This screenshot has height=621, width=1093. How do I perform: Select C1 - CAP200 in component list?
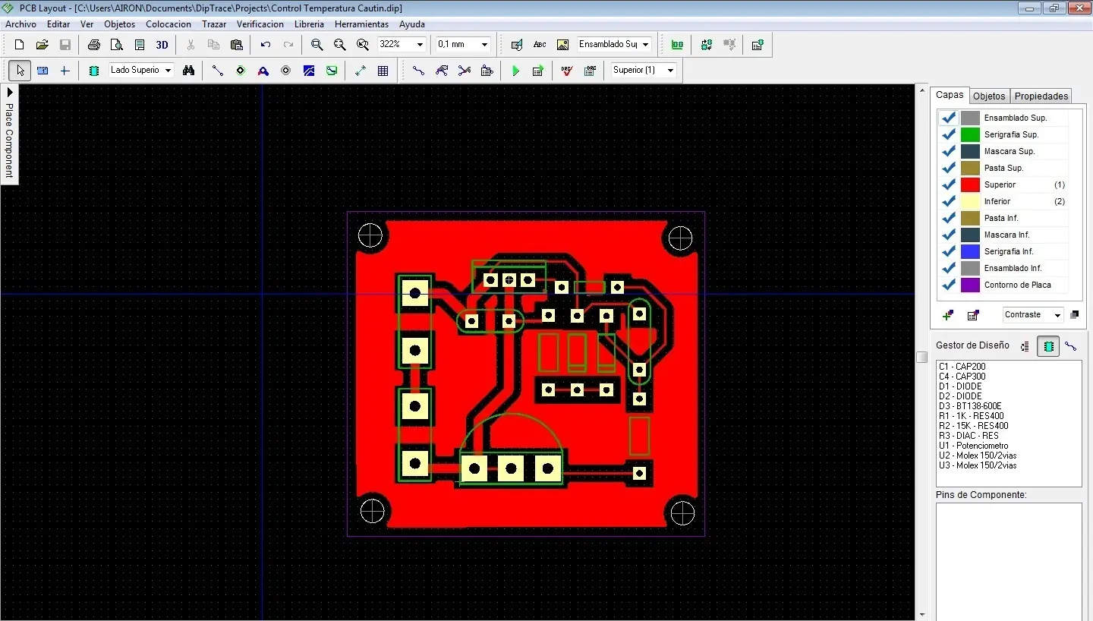[x=962, y=367]
